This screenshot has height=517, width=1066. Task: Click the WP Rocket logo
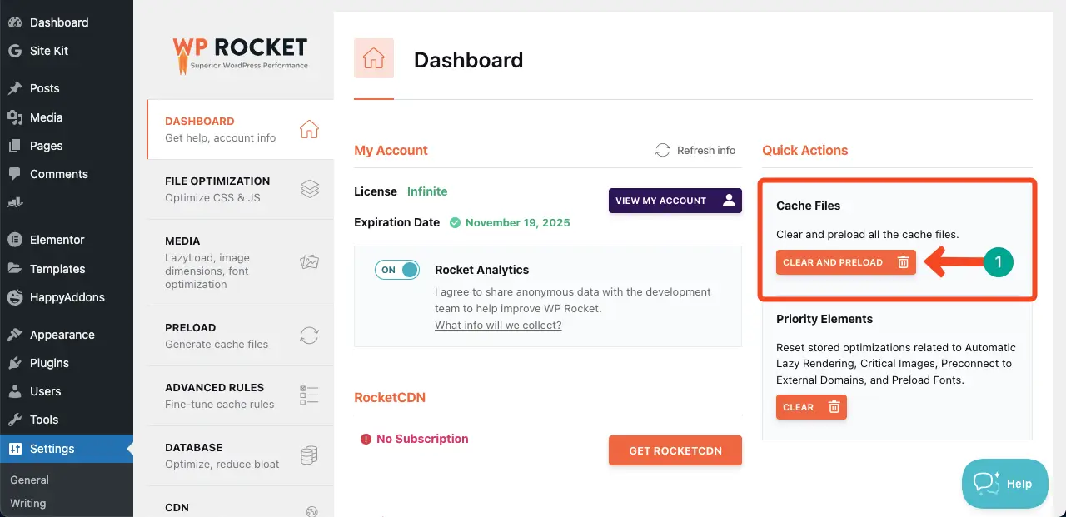(x=240, y=54)
